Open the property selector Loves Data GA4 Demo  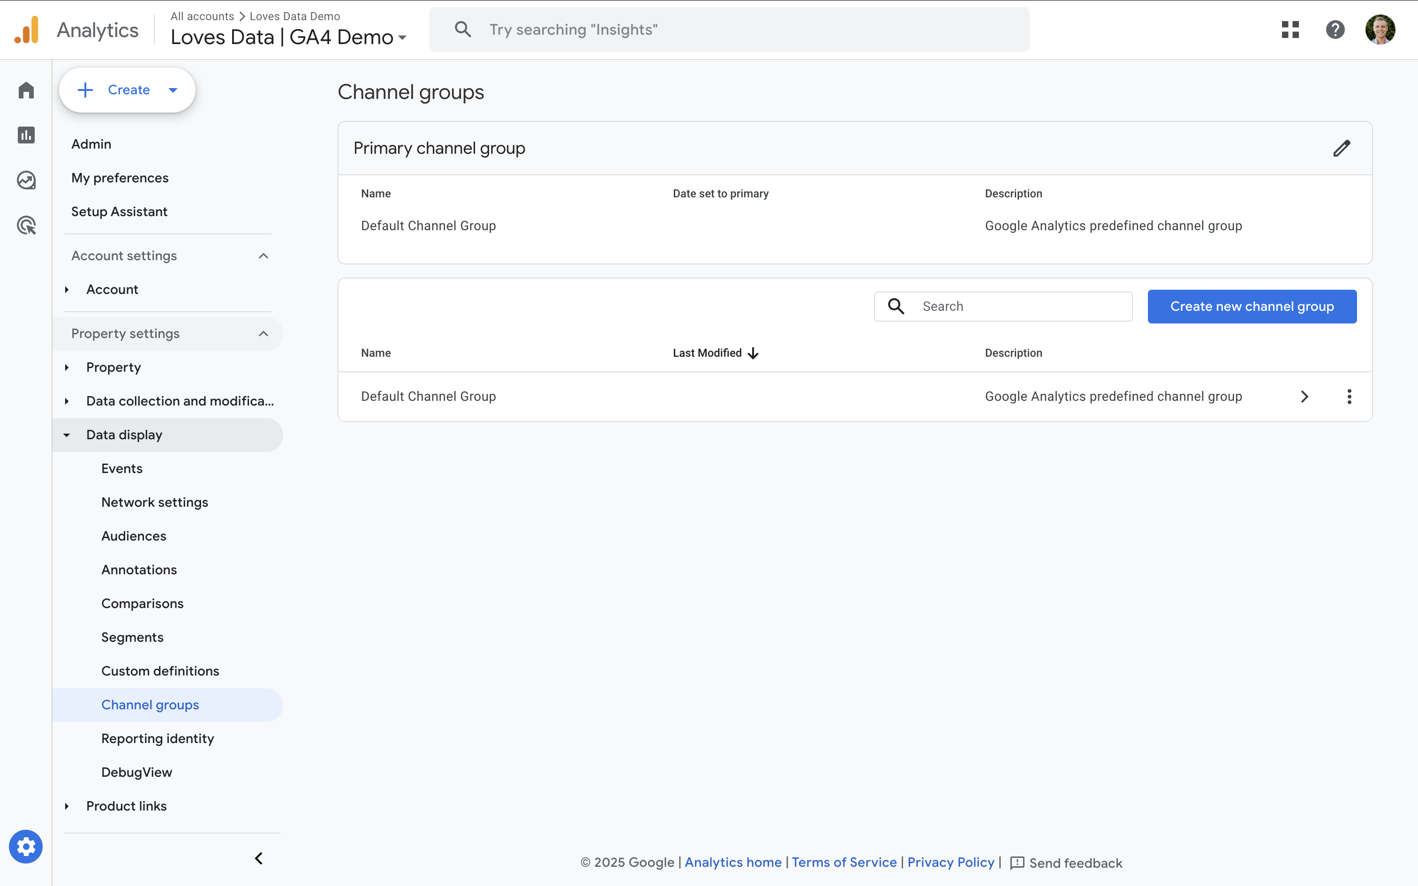click(x=289, y=37)
